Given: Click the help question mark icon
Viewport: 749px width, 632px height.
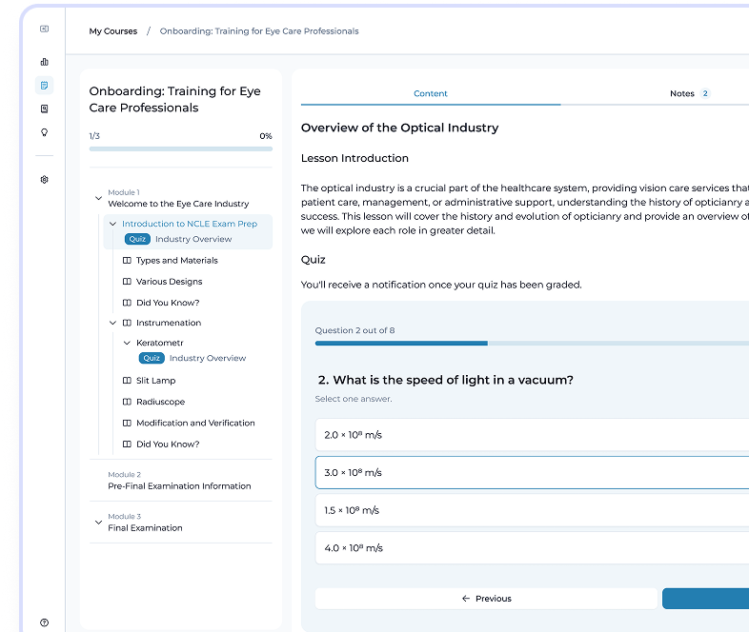Looking at the screenshot, I should coord(44,622).
